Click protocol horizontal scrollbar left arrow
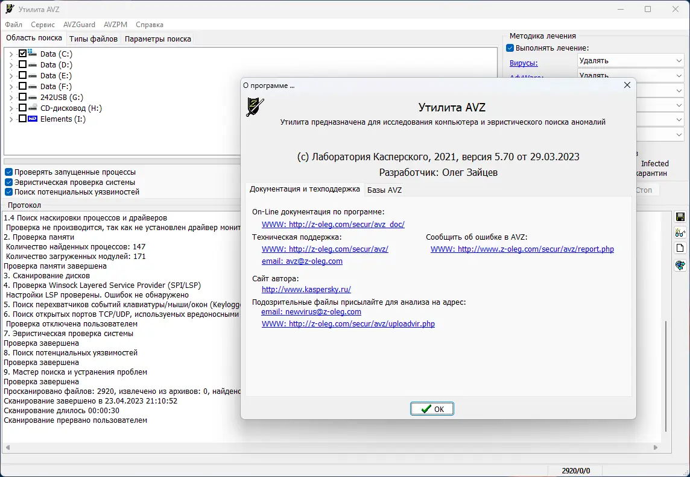Viewport: 690px width, 477px height. point(7,447)
